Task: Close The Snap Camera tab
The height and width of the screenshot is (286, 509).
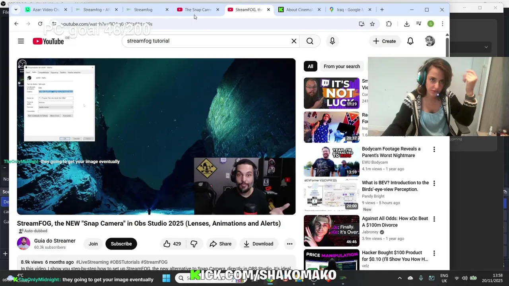Action: pyautogui.click(x=218, y=10)
